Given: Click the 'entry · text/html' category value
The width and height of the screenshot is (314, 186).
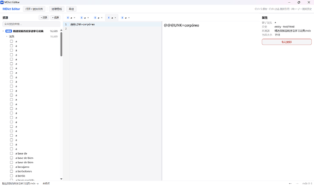Looking at the screenshot, I should point(284,27).
